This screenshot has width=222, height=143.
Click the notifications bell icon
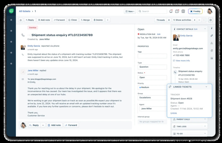coord(171,11)
